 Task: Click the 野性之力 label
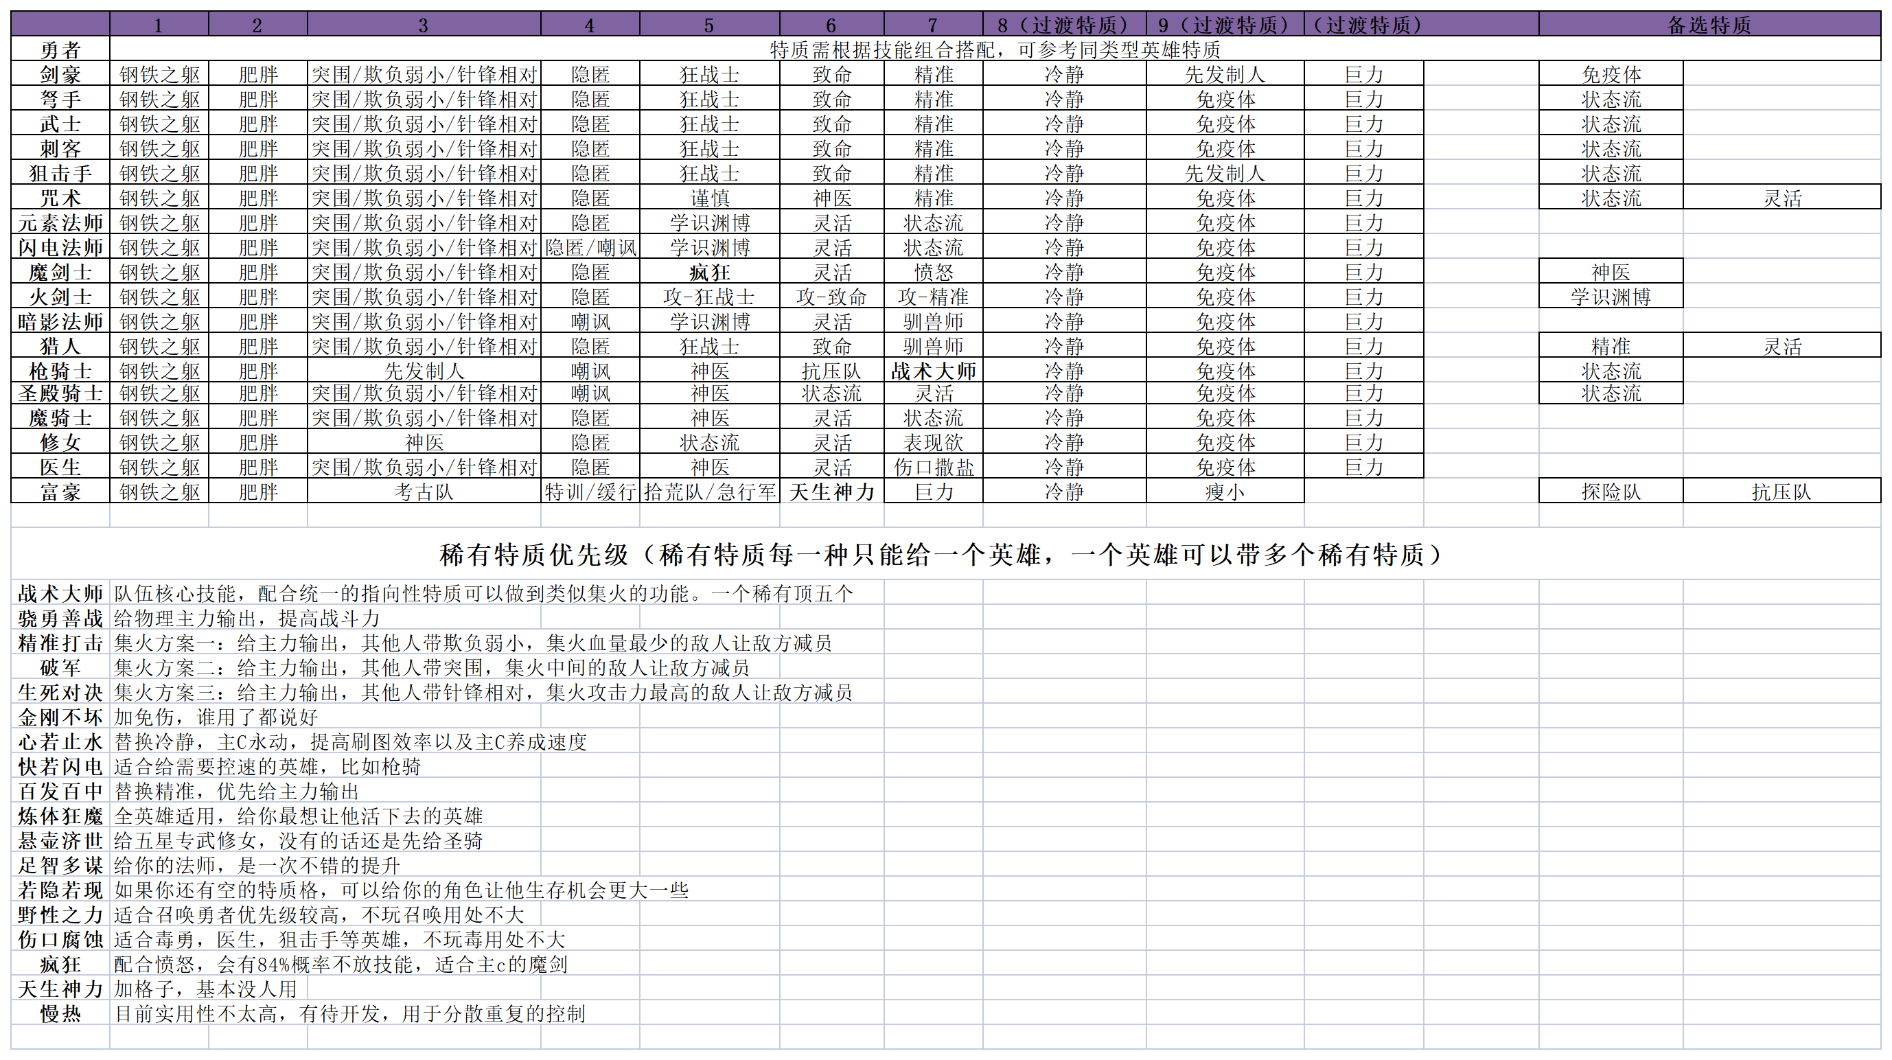pos(60,914)
